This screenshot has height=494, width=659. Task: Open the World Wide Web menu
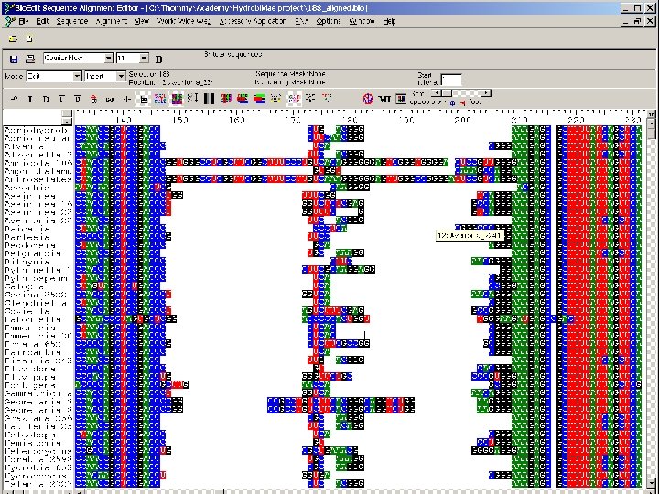pos(184,21)
